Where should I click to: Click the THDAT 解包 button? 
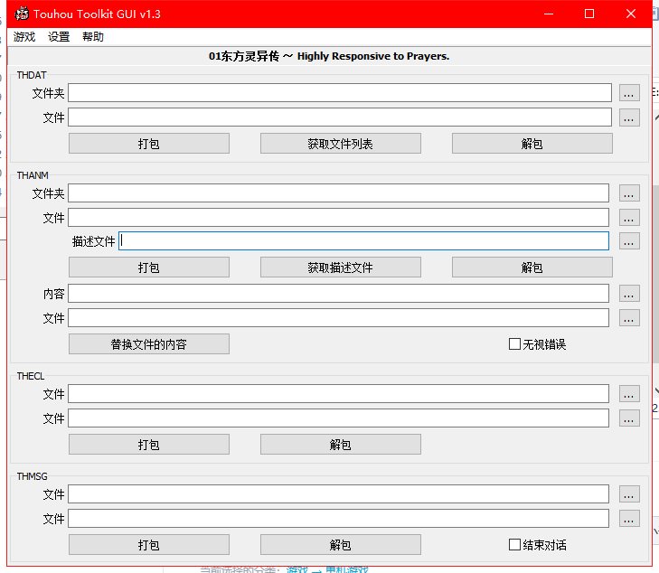532,144
